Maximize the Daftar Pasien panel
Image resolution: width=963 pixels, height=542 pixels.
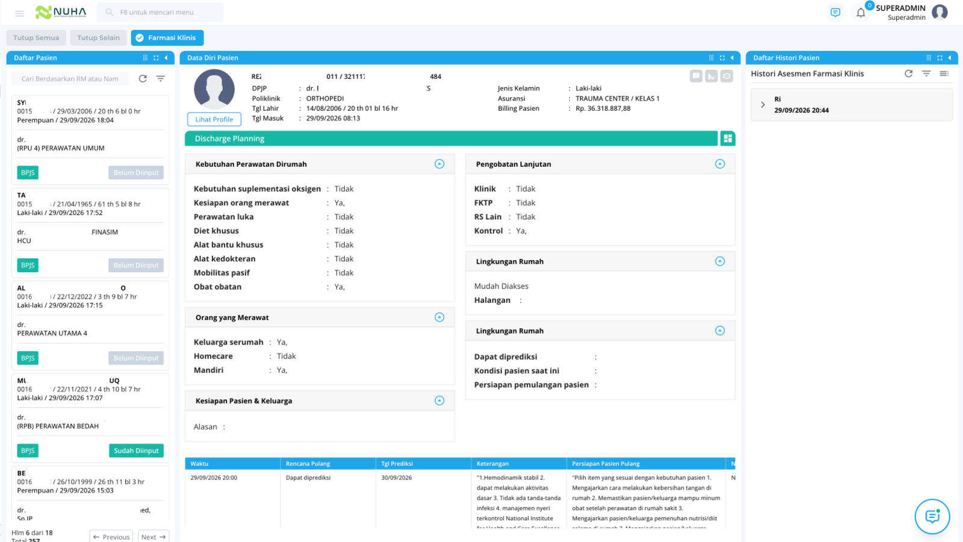pos(156,58)
